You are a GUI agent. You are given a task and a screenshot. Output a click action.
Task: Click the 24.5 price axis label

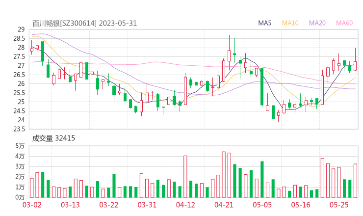click(19, 111)
